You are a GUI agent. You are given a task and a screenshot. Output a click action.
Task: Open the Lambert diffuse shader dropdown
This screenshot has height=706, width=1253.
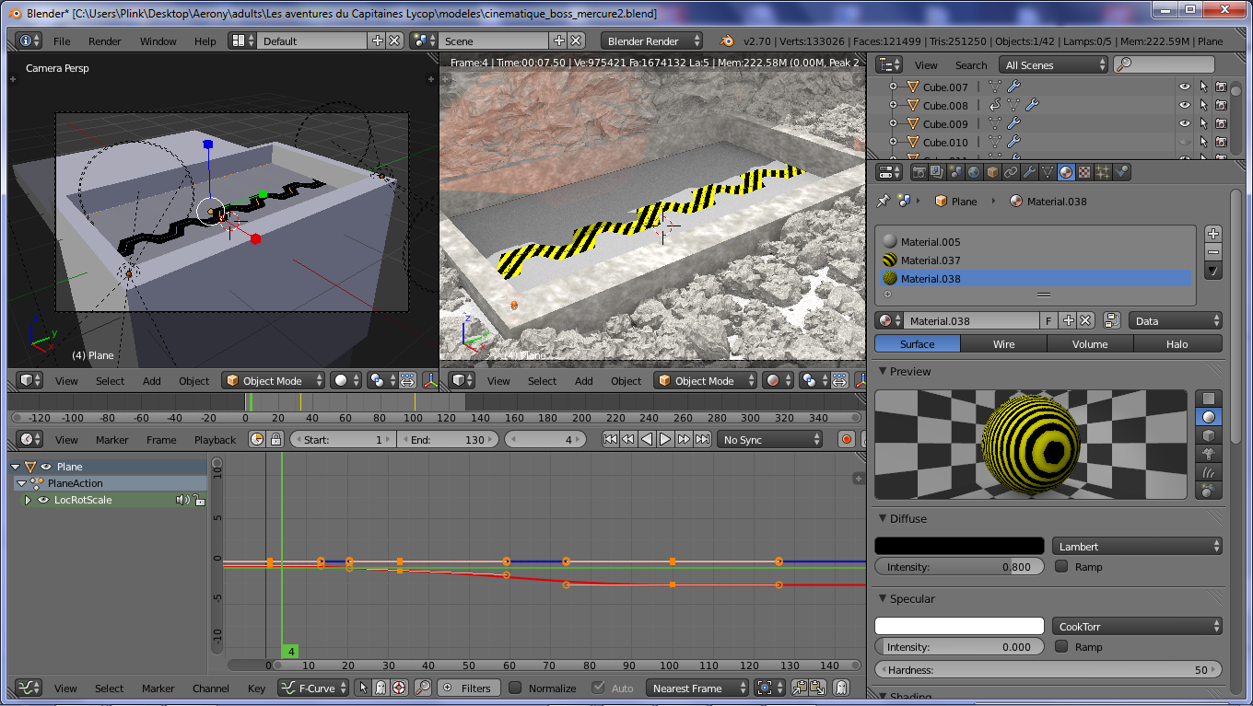(1137, 546)
